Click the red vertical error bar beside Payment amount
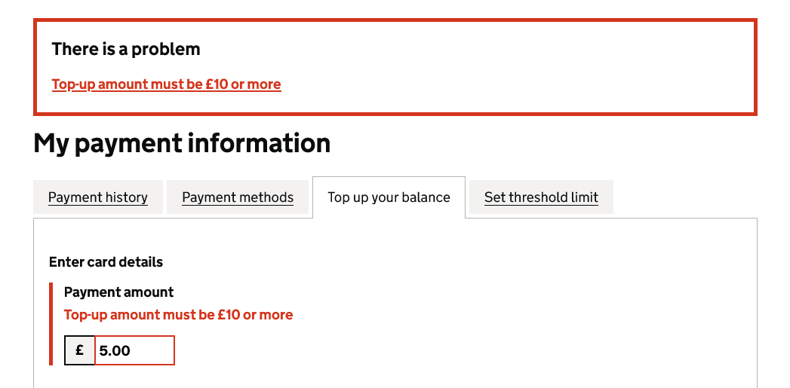Image resolution: width=790 pixels, height=388 pixels. [51, 324]
